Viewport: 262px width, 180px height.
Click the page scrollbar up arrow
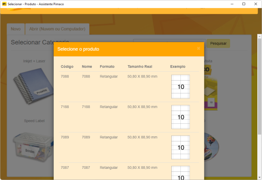click(x=259, y=36)
